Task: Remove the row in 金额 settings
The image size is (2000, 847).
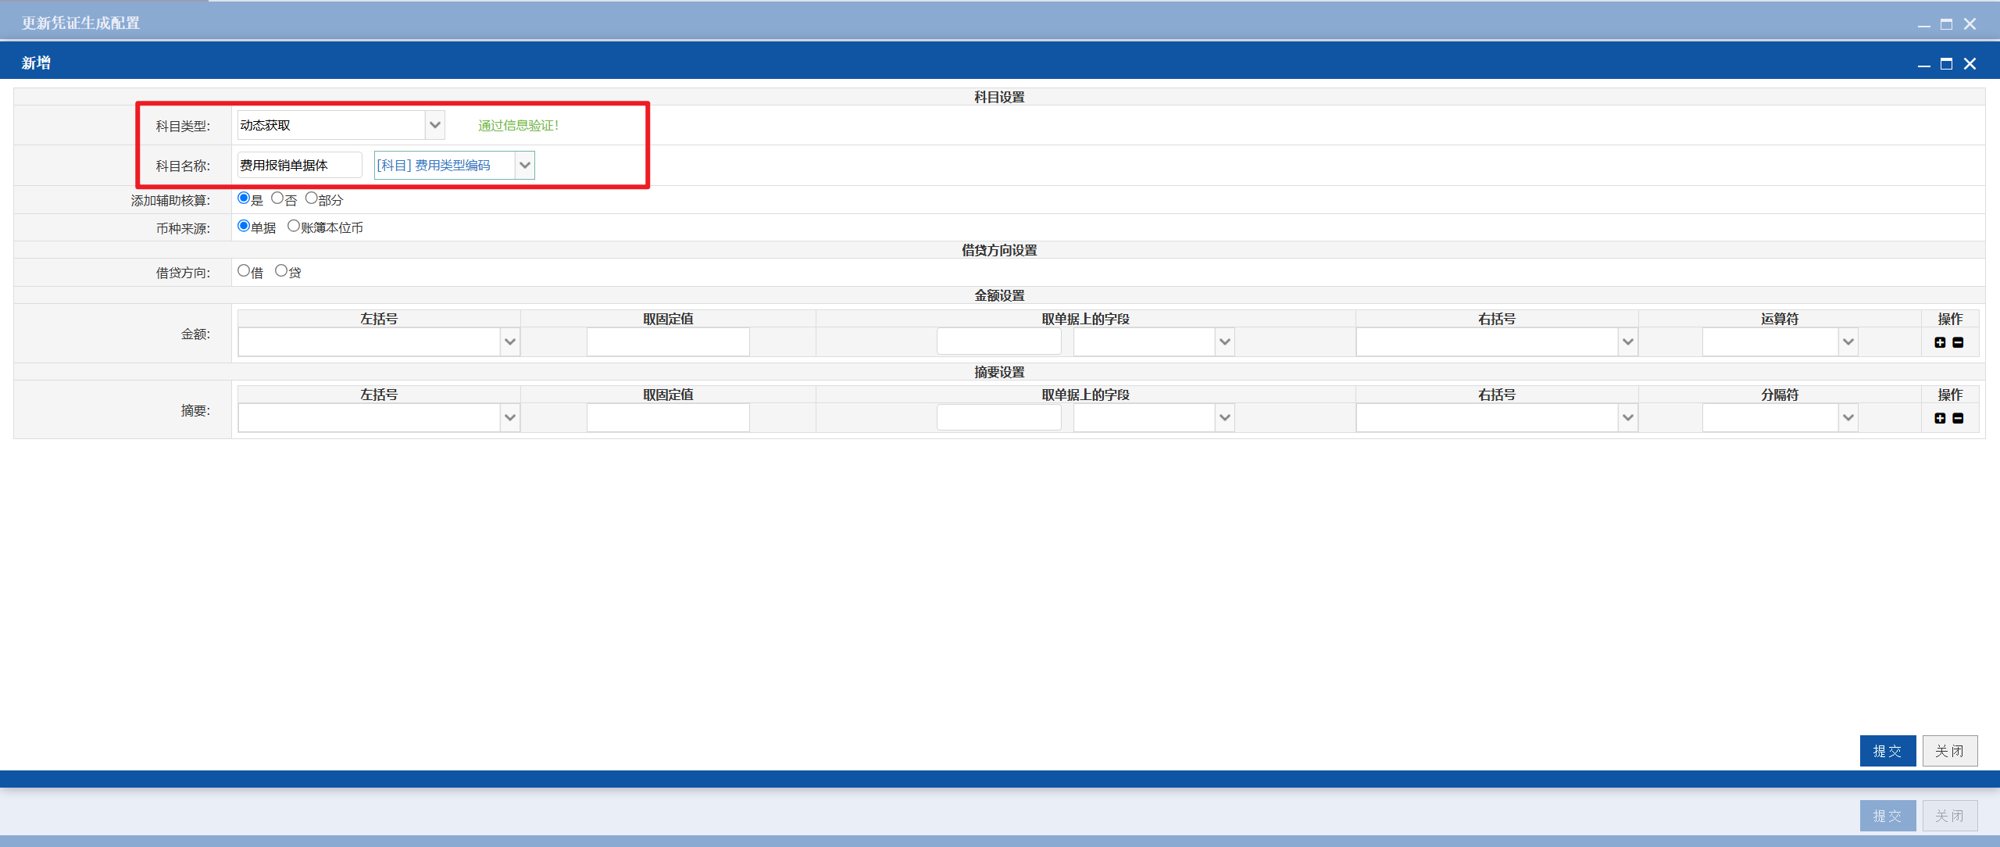Action: 1958,342
